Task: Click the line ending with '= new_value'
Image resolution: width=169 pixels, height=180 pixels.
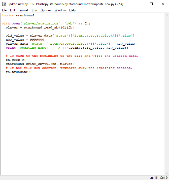Action: [x=70, y=44]
